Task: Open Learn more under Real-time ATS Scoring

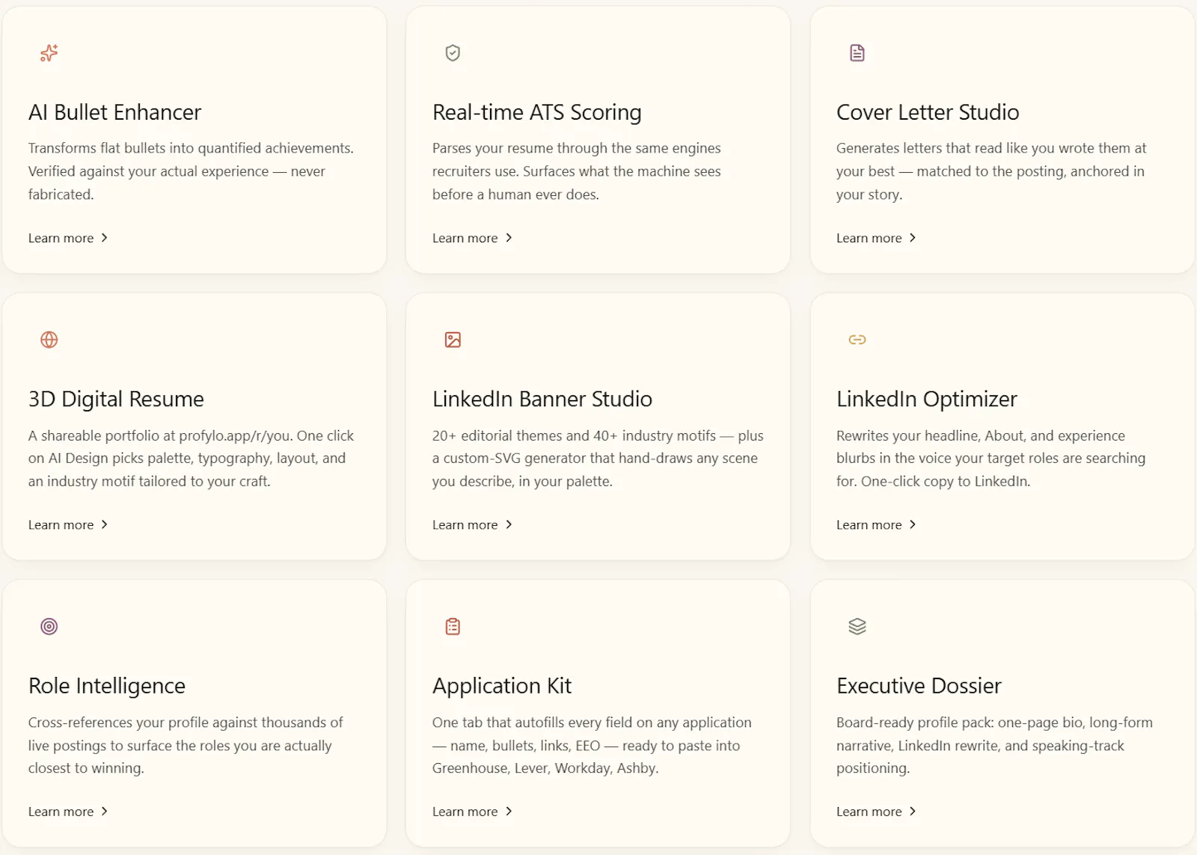Action: [x=472, y=238]
